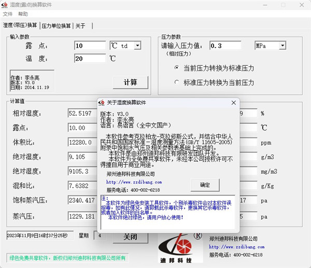This screenshot has width=311, height=268.
Task: Open the ℃ td dew point unit dropdown
Action: pyautogui.click(x=137, y=46)
